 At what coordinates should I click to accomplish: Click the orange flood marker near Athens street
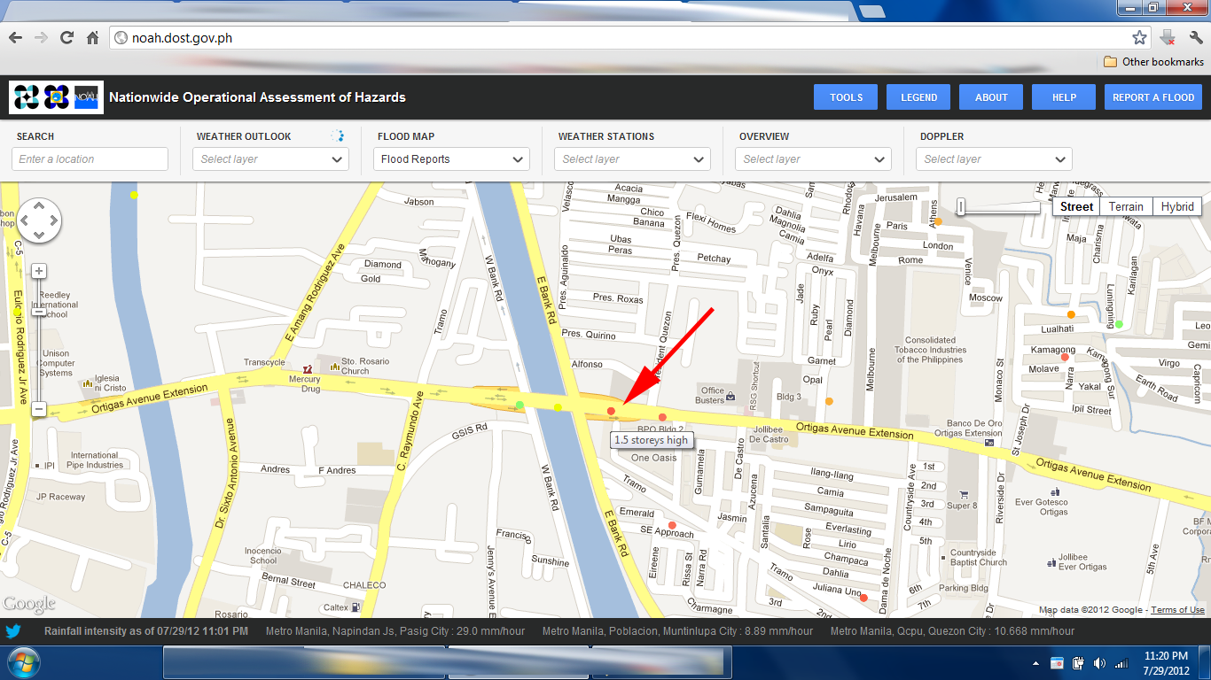tap(938, 221)
